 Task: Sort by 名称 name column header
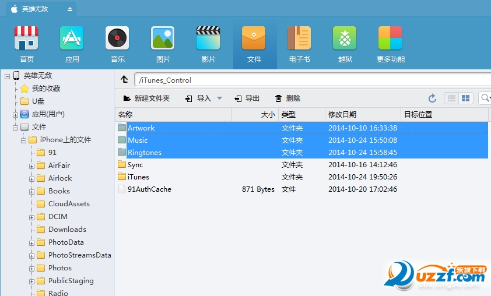(x=173, y=115)
